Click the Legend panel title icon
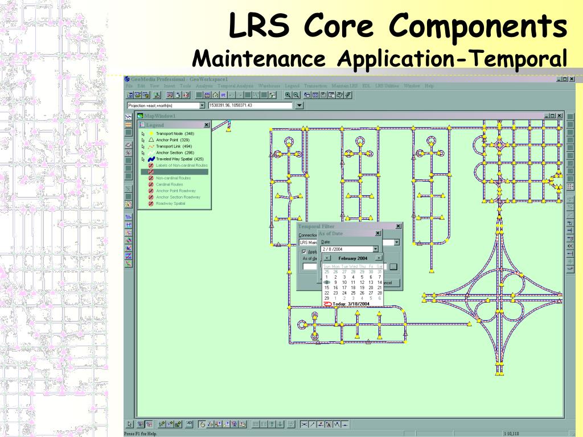The width and height of the screenshot is (583, 437). (142, 125)
